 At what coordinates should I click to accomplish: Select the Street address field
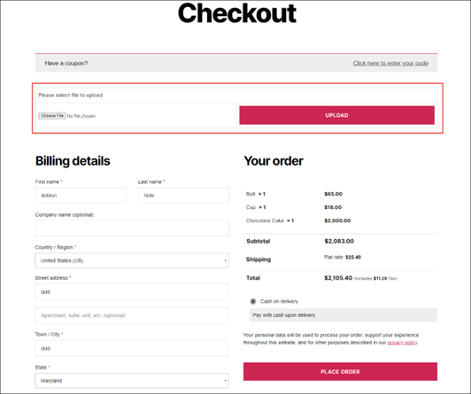[x=132, y=292]
